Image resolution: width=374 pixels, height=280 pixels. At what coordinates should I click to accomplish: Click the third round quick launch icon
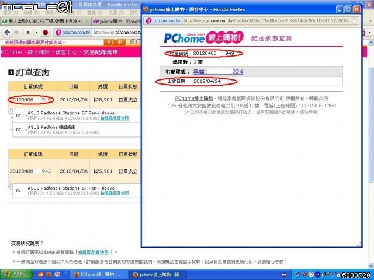point(57,275)
